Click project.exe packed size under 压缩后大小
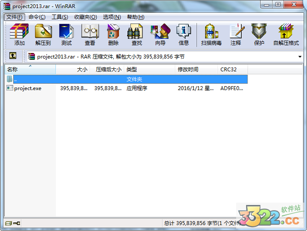Viewport: 307px width, 231px height. click(x=108, y=88)
